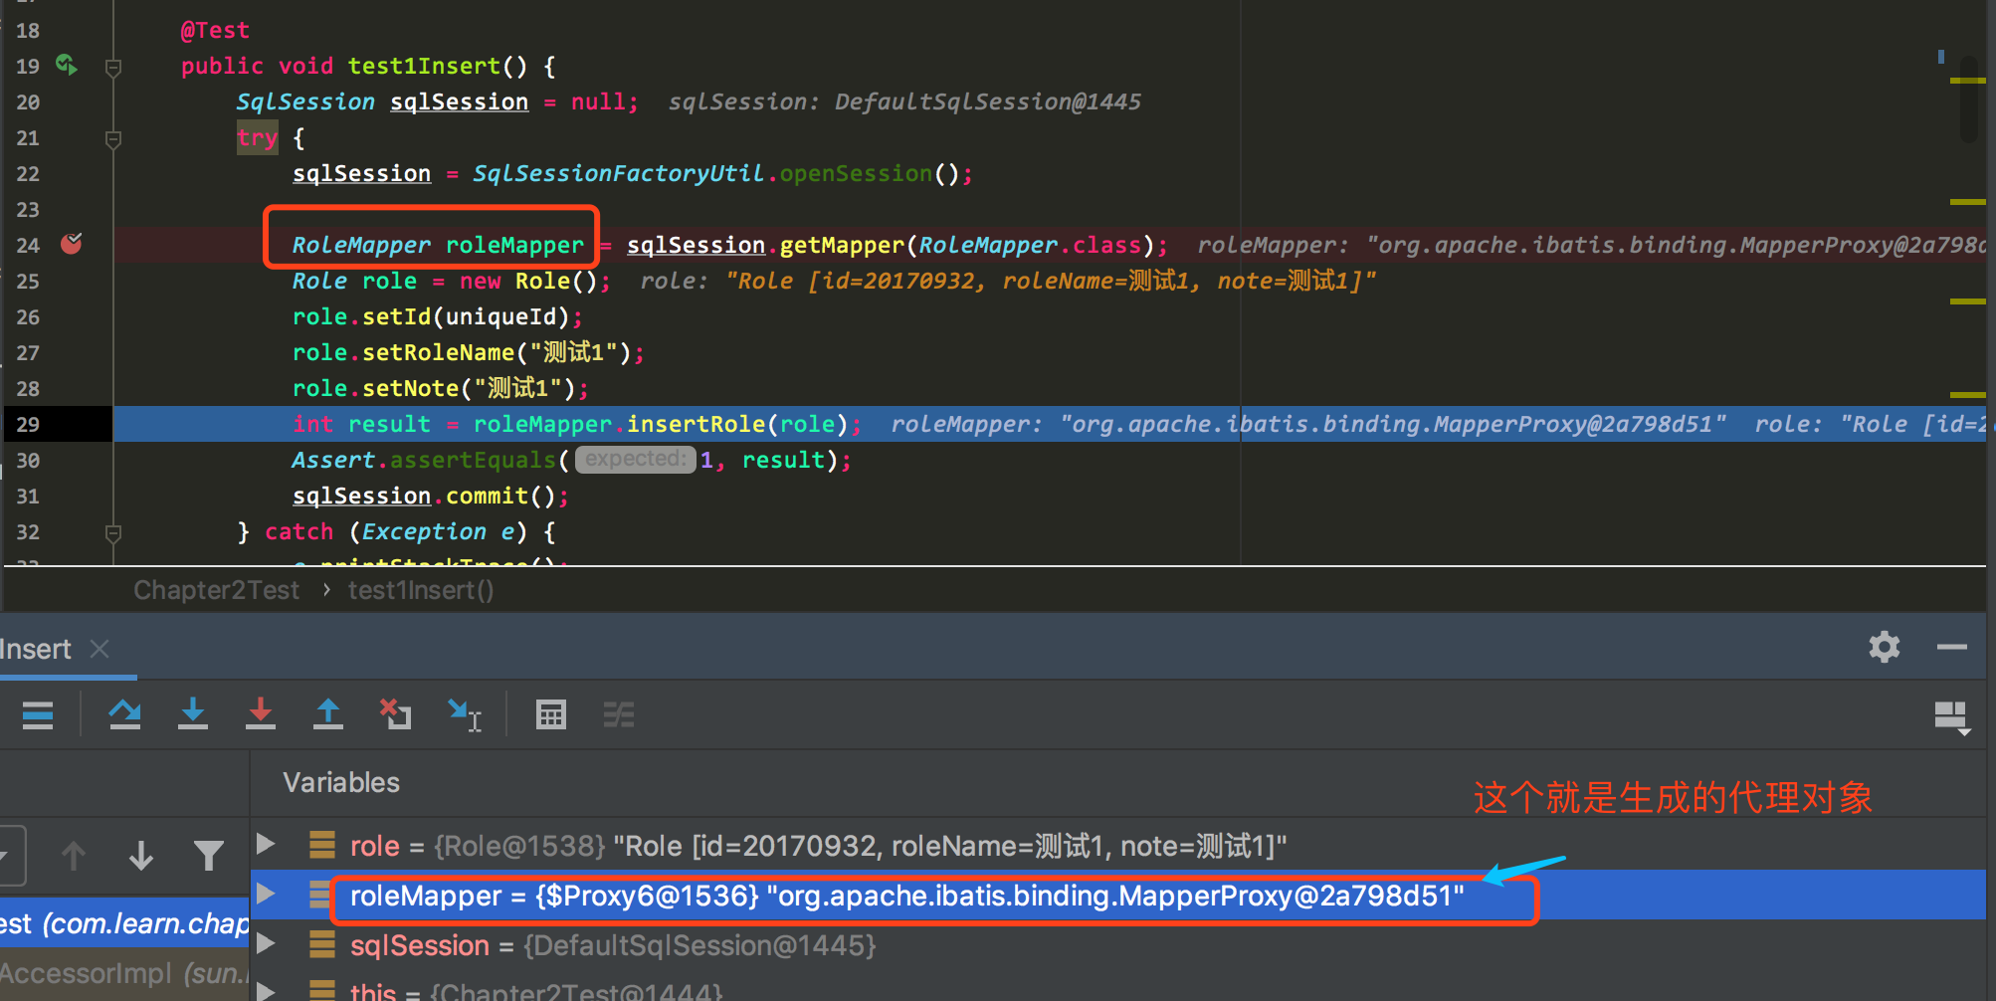
Task: Click setNote on line 28
Action: [x=411, y=388]
